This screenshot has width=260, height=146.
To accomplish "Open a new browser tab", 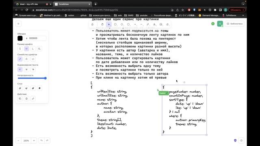I will click(x=95, y=4).
